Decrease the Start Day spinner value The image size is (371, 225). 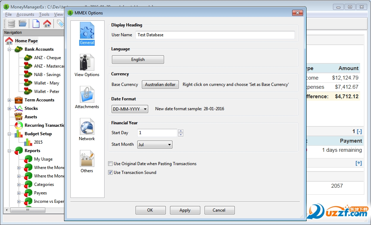coord(181,135)
